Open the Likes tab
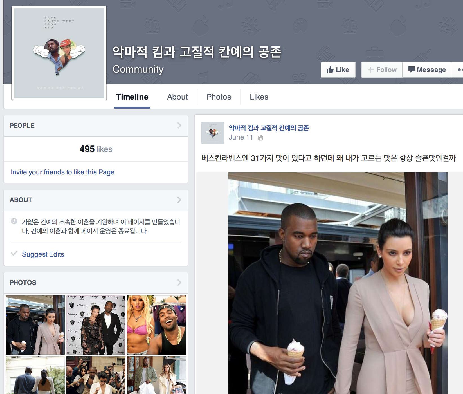The width and height of the screenshot is (463, 394). click(259, 97)
